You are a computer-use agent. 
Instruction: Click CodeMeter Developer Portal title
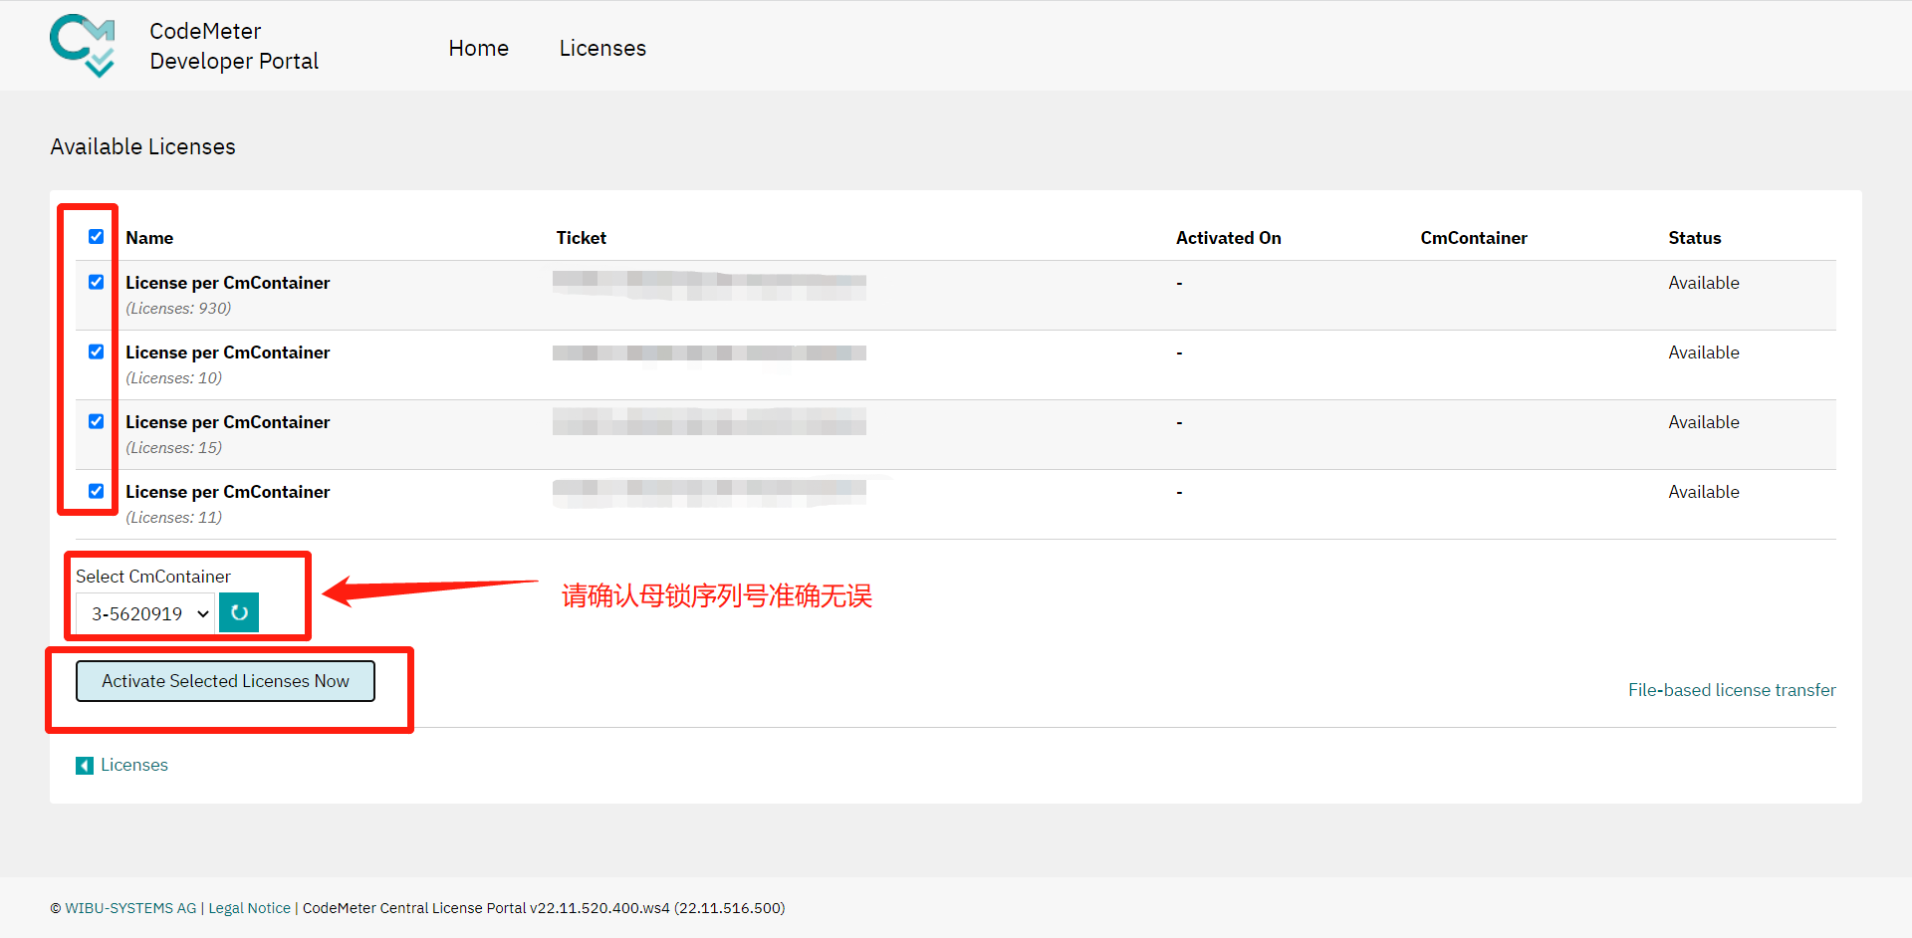(x=234, y=46)
